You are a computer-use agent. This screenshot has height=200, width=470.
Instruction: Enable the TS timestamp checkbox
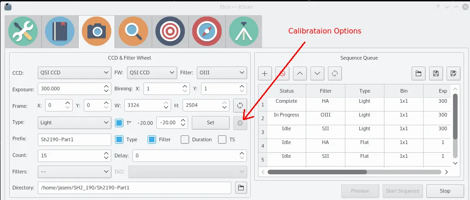point(222,139)
